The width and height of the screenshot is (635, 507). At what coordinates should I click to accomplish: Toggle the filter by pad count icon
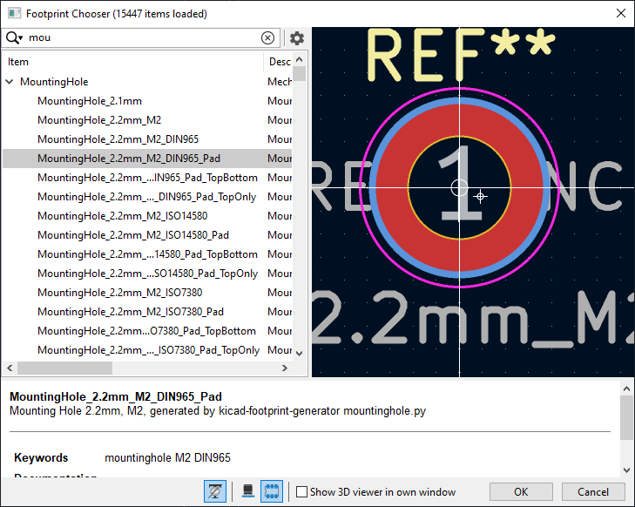point(215,491)
